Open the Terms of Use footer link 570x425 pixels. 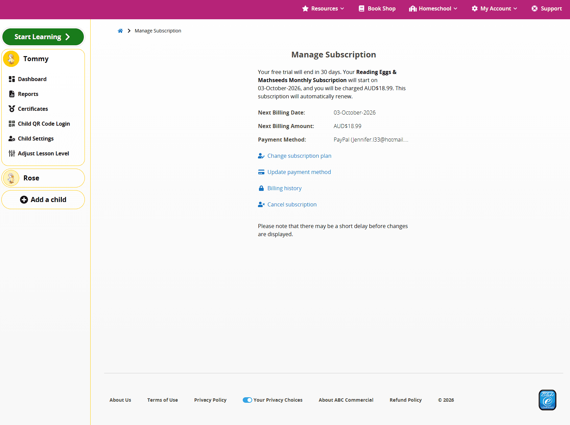click(163, 400)
